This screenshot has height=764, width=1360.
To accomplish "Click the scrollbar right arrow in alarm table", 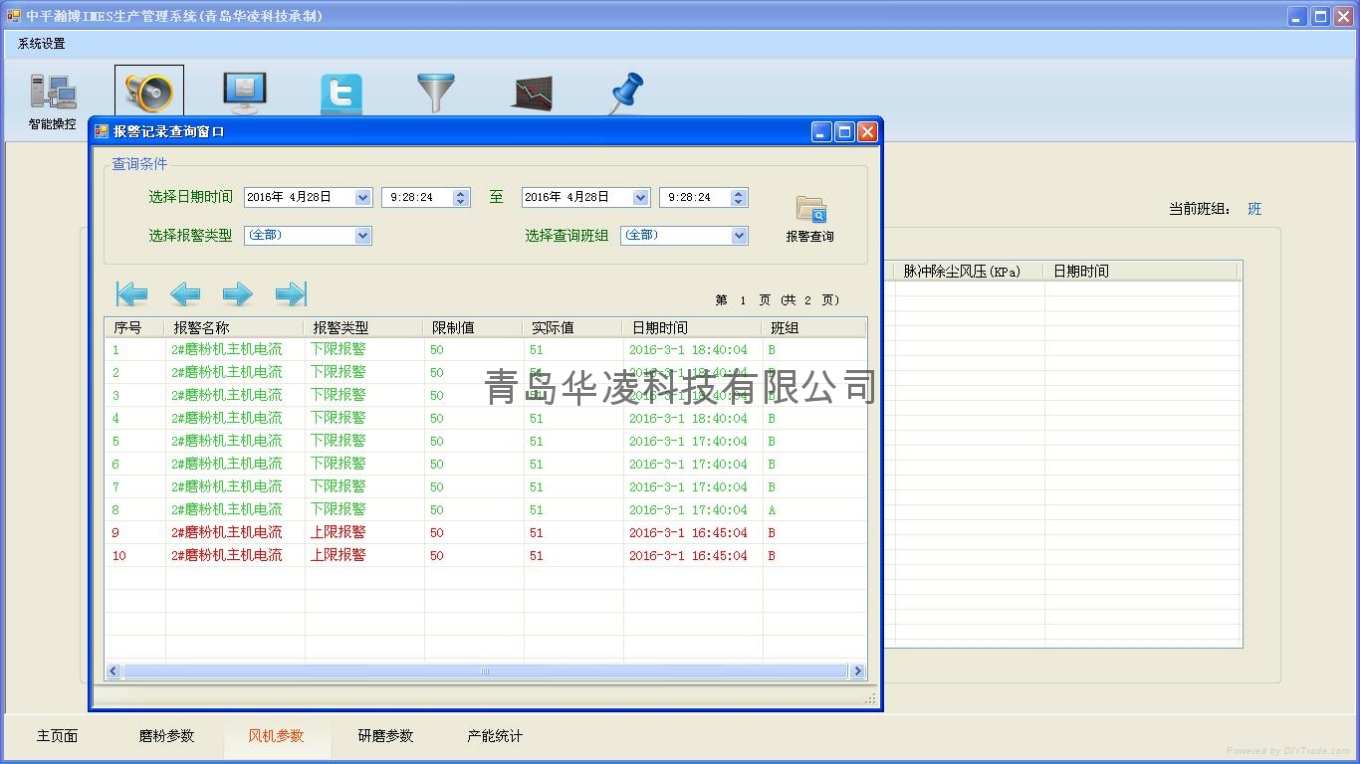I will coord(857,671).
